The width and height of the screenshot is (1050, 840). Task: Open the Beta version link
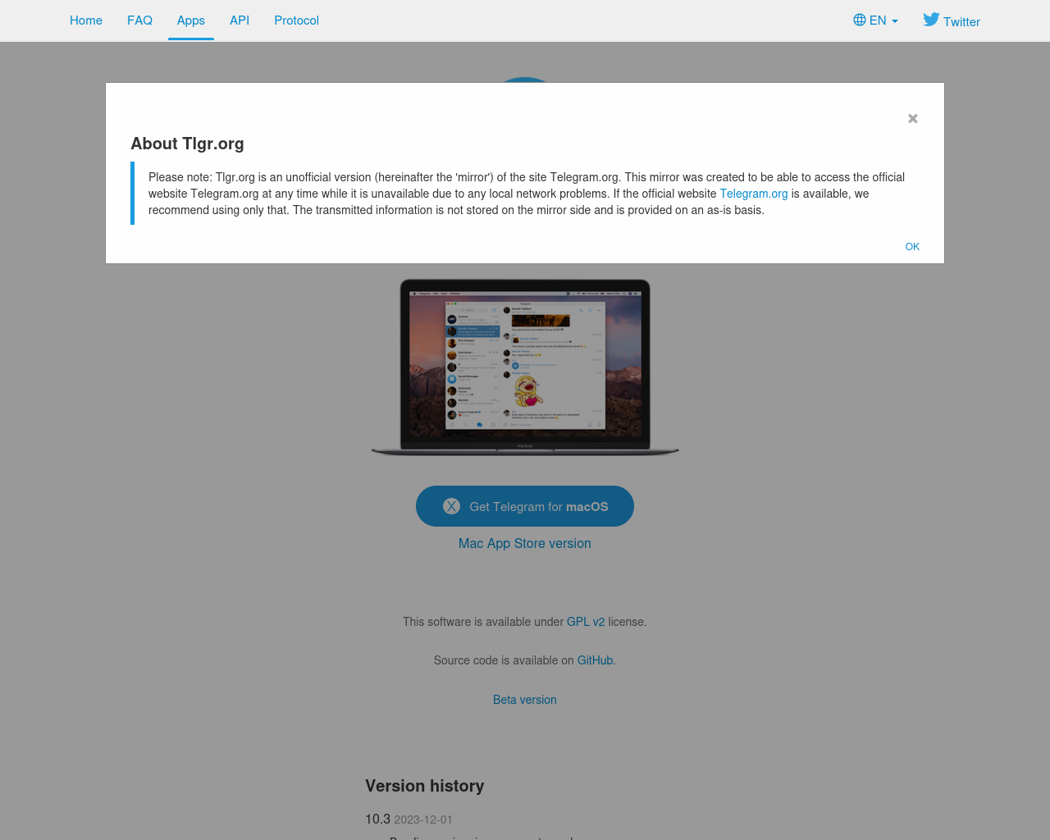[x=525, y=700]
